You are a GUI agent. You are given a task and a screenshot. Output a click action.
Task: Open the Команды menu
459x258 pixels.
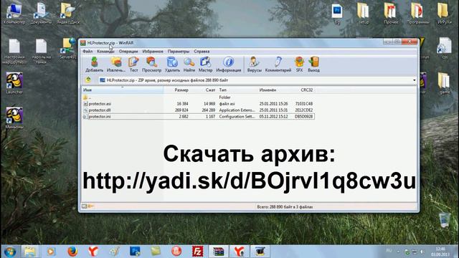point(105,51)
